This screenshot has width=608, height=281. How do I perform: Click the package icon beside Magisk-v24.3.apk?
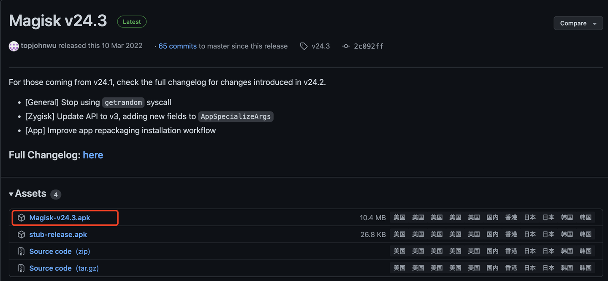pos(21,217)
